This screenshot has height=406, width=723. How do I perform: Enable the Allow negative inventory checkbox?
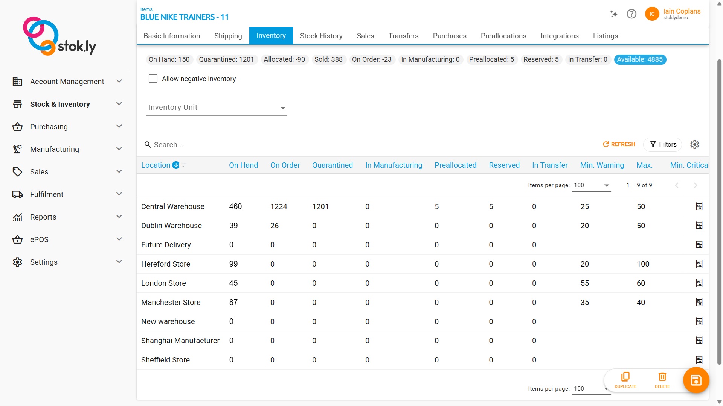153,79
